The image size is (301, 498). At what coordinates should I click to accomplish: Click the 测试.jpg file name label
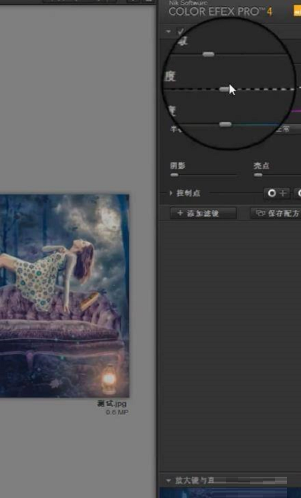pos(112,404)
